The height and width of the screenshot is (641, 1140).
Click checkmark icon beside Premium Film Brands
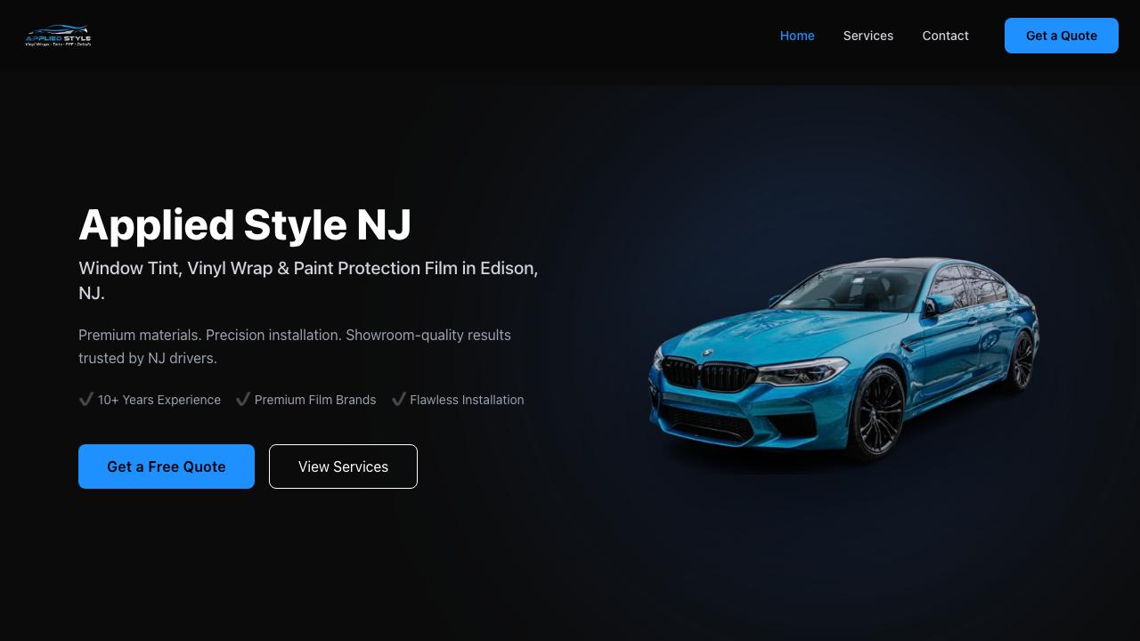pos(243,399)
